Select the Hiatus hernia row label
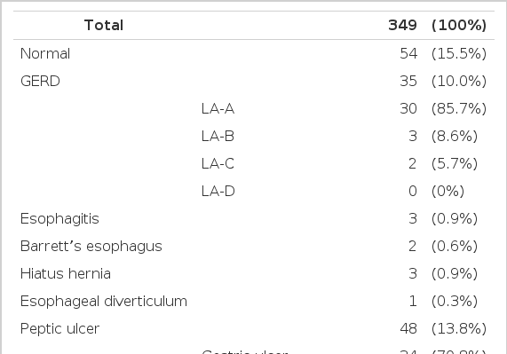This screenshot has width=507, height=354. click(66, 273)
